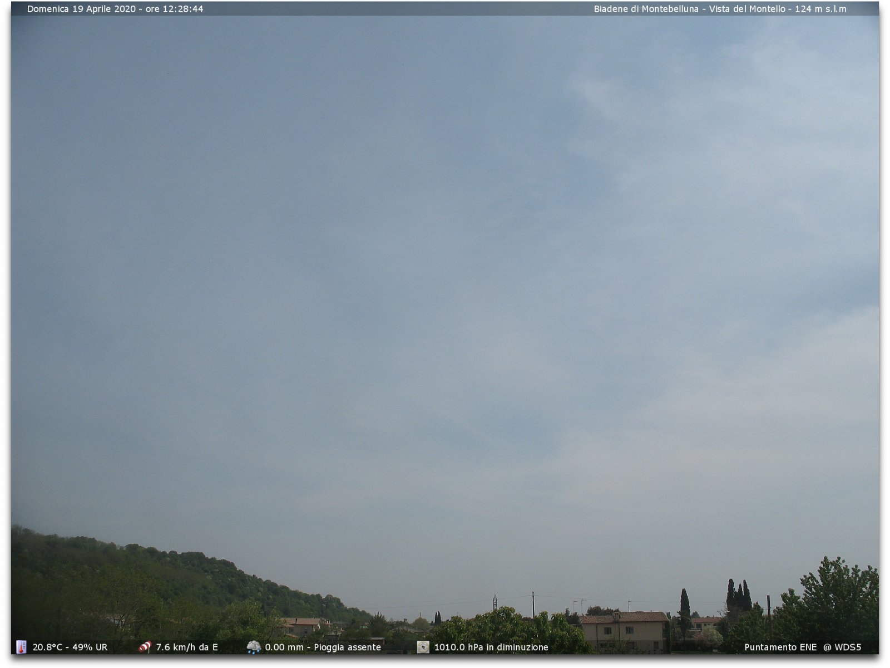Screen dimensions: 890x668
Task: Click the pressure text 1010.0 hPa in diminuzione
Action: pos(491,647)
